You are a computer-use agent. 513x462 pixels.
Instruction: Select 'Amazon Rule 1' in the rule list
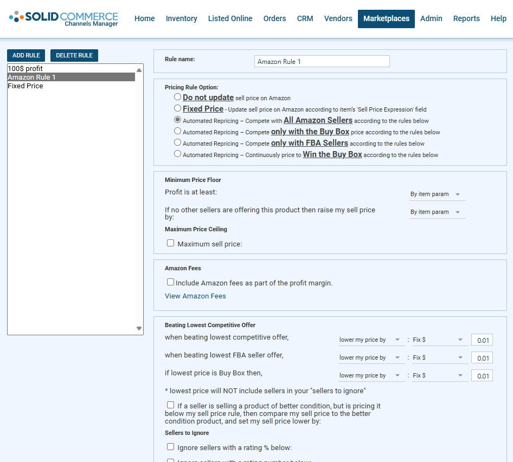tap(72, 77)
